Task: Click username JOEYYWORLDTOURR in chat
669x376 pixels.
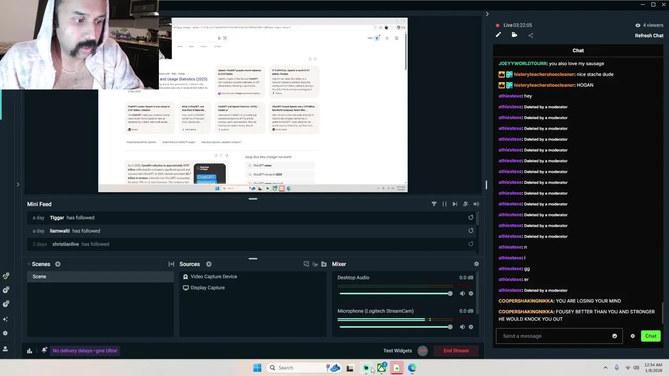Action: pos(522,63)
